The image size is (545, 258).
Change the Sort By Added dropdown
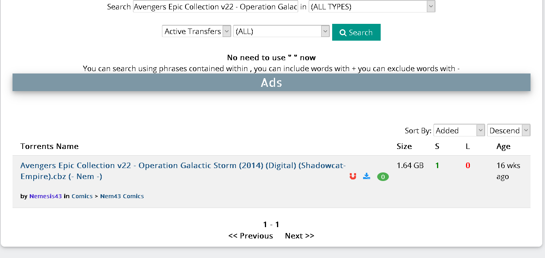tap(459, 130)
